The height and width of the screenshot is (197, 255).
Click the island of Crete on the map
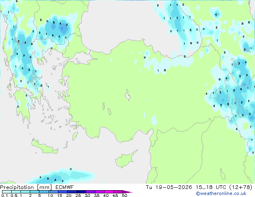(x=44, y=146)
